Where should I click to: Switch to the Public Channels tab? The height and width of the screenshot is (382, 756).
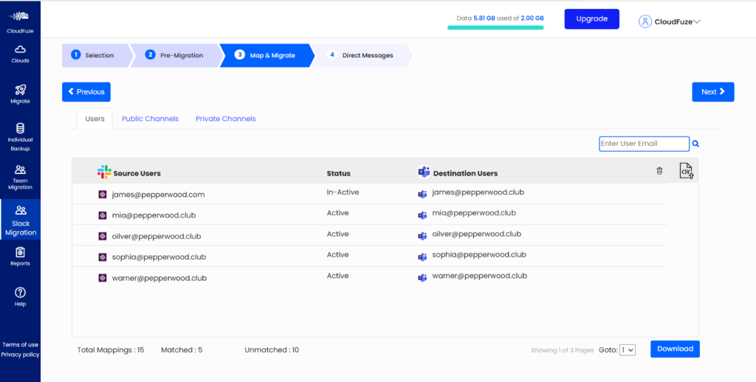pos(150,119)
